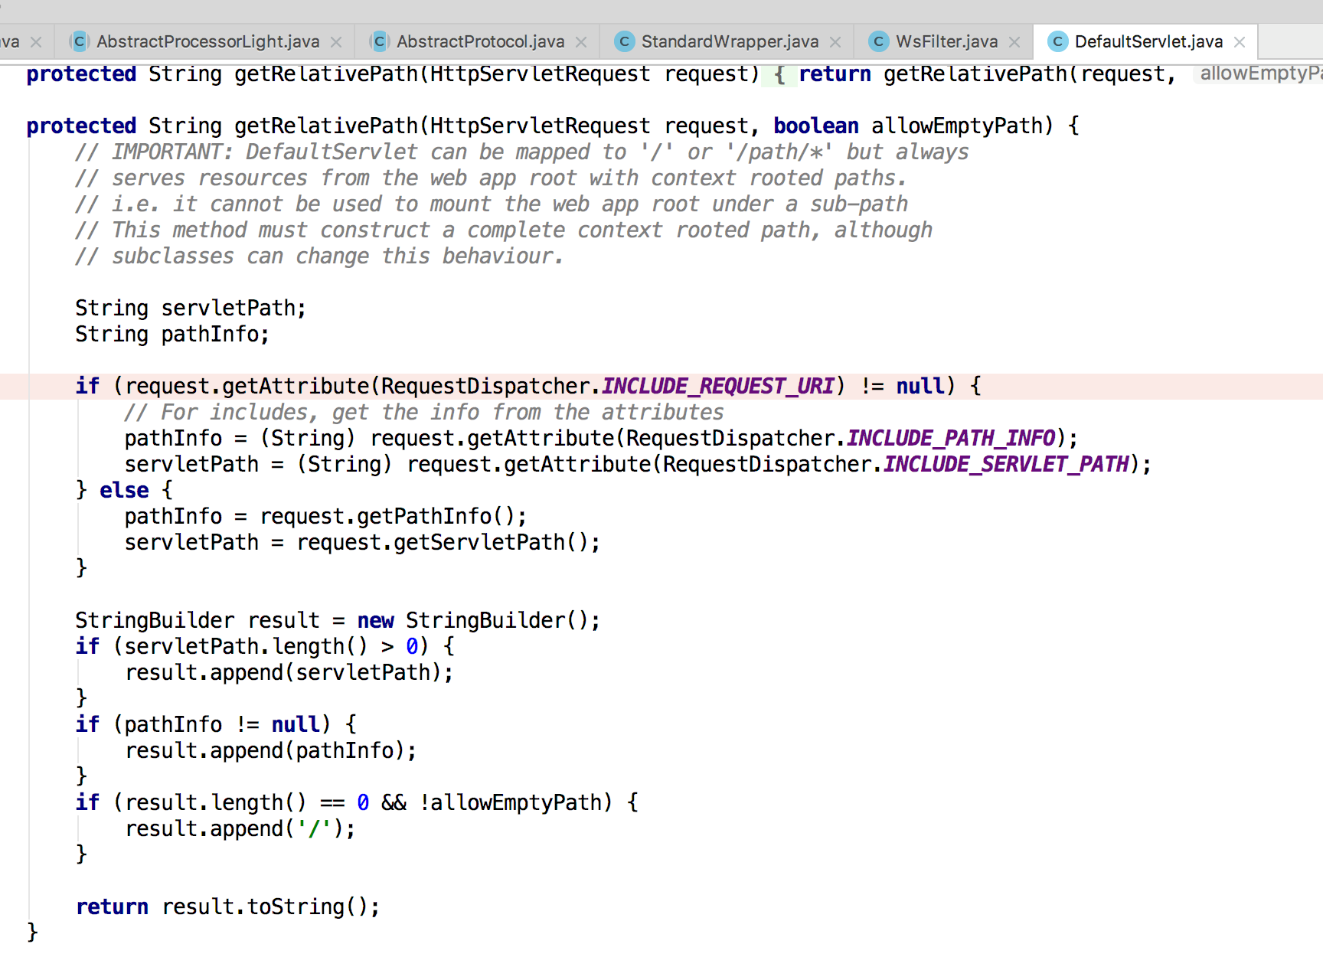Click the INCLUDE_REQUEST_URI constant
Screen dimensions: 1323x980
717,386
